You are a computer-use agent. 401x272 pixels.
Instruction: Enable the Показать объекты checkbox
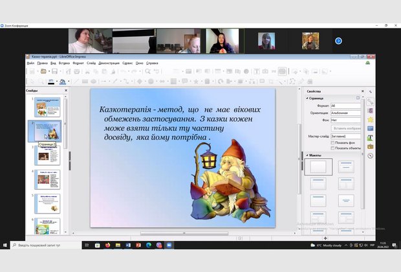coord(332,148)
